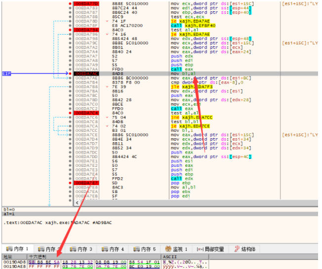Image resolution: width=322 pixels, height=269 pixels.
Task: Click jump-down arrow beside bytes 74 1F
Action: coord(107,21)
